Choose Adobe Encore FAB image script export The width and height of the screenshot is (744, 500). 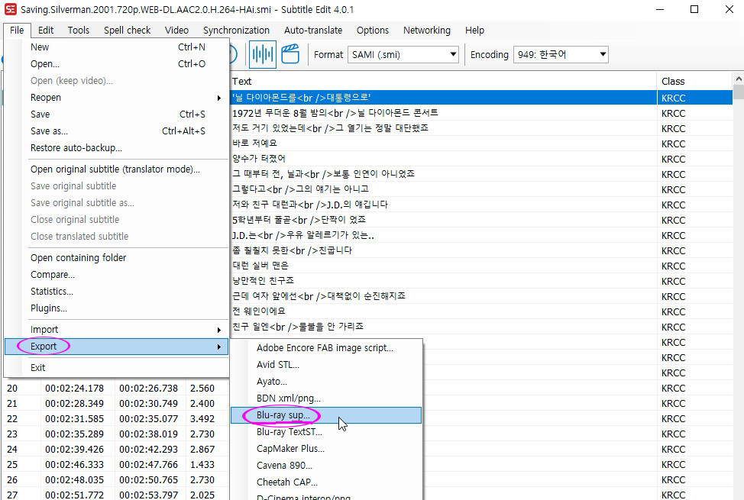325,348
